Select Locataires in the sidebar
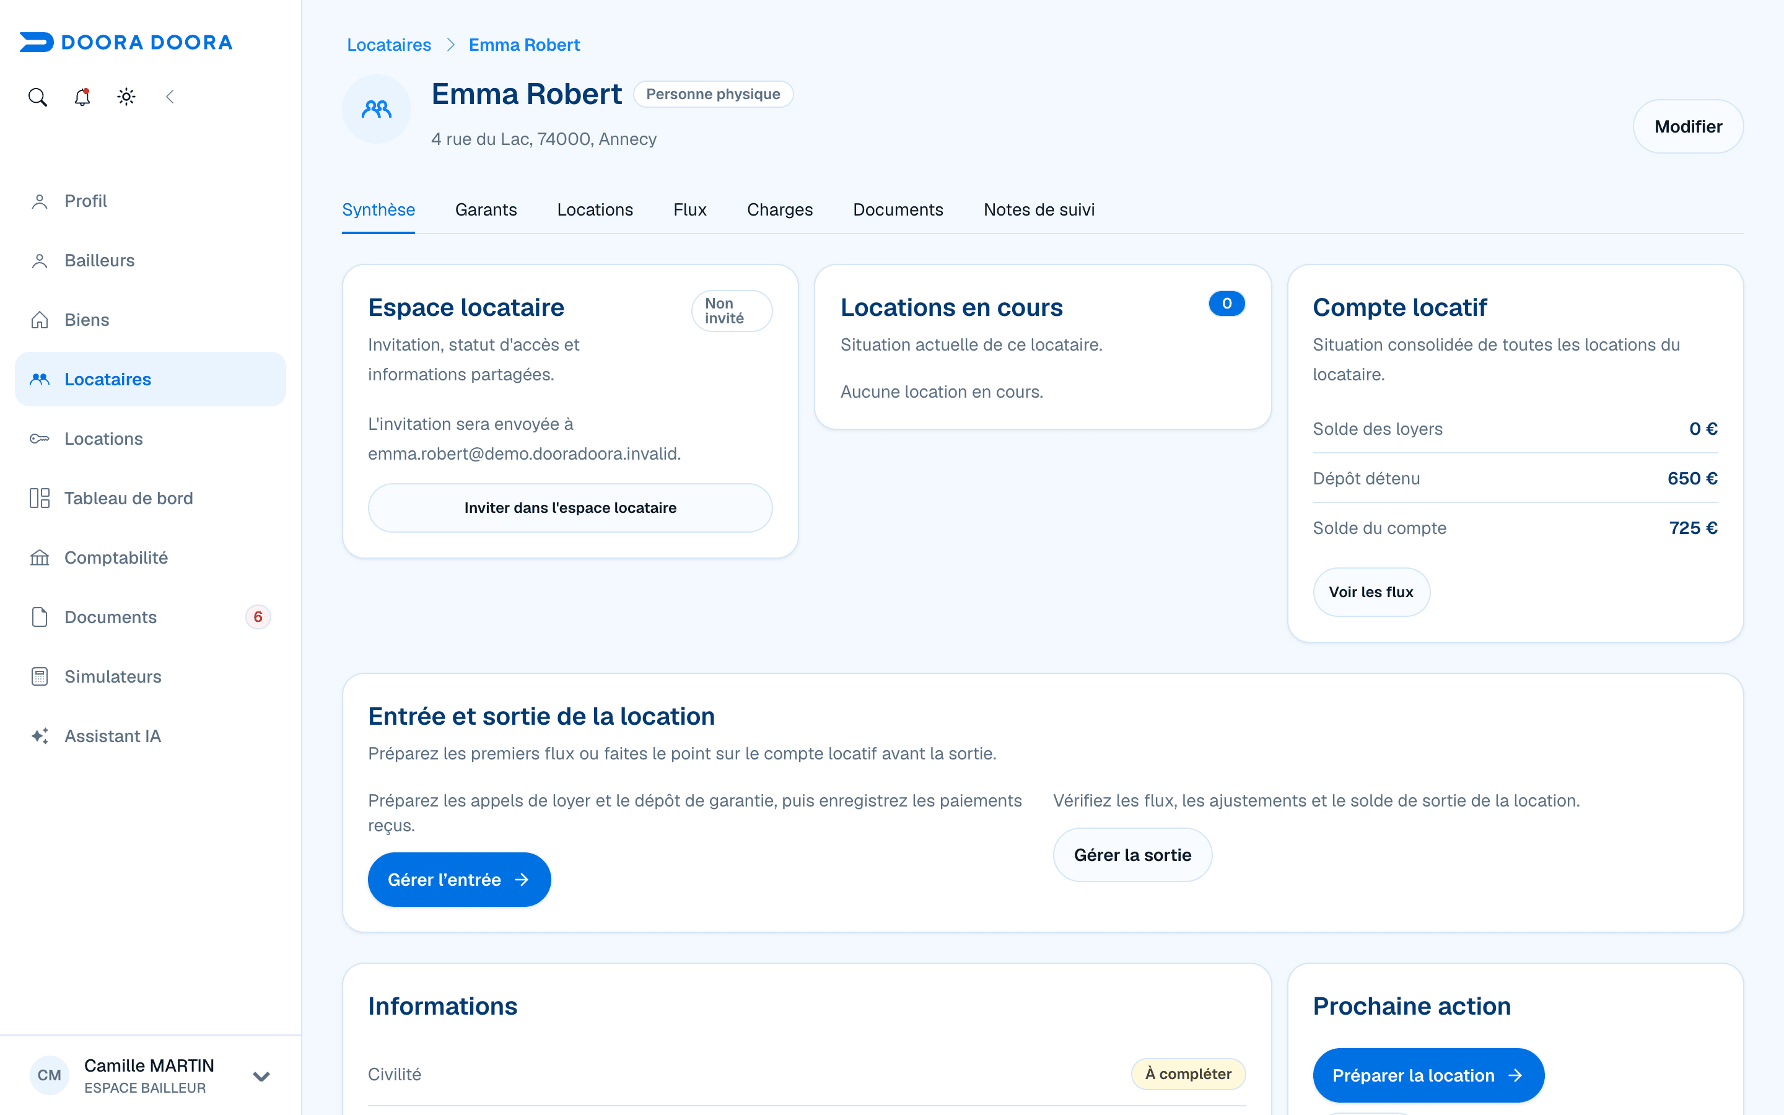 151,379
